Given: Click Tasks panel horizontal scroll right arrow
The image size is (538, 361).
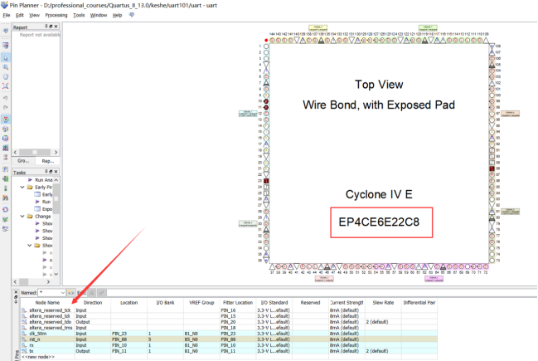Looking at the screenshot, I should 48,281.
